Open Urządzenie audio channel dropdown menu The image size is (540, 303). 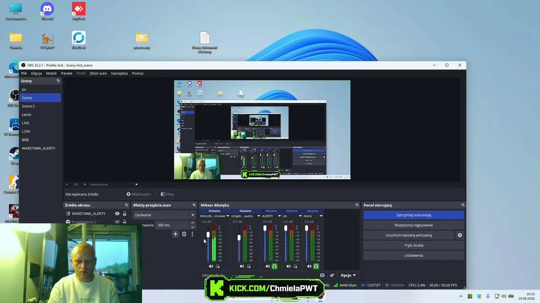tap(259, 216)
